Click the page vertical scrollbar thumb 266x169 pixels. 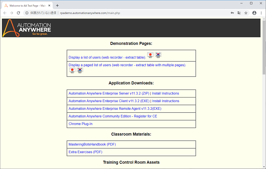click(264, 48)
